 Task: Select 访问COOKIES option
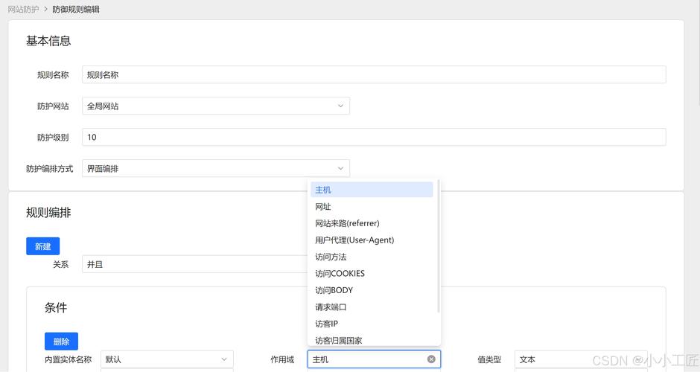372,274
